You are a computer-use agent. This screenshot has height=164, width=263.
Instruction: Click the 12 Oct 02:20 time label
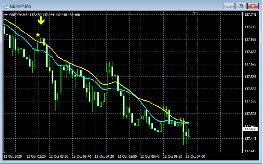(36, 157)
